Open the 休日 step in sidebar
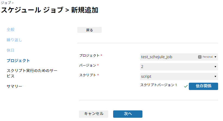This screenshot has height=121, width=223. 10,50
